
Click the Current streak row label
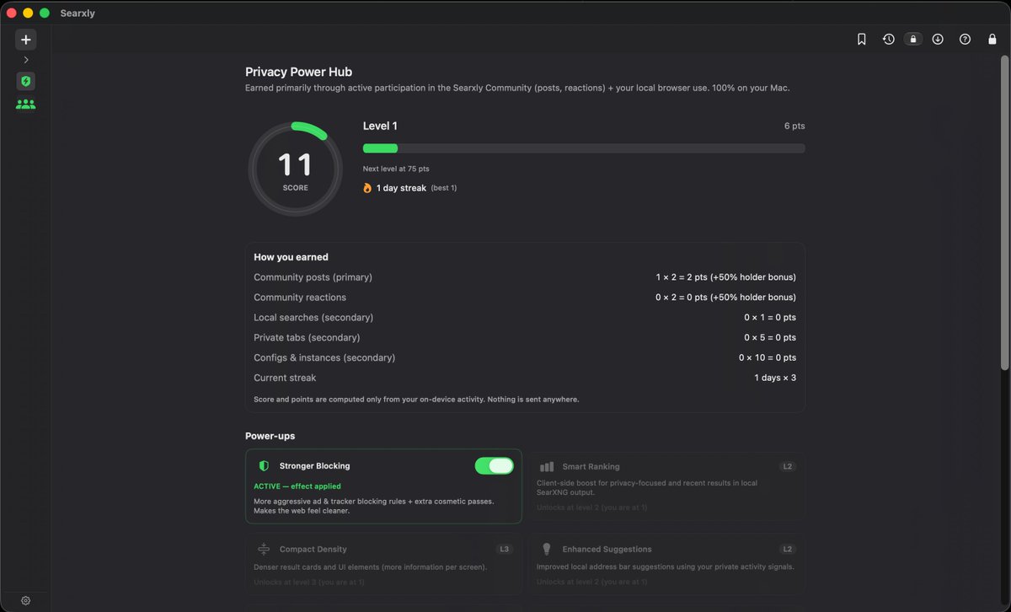point(285,378)
